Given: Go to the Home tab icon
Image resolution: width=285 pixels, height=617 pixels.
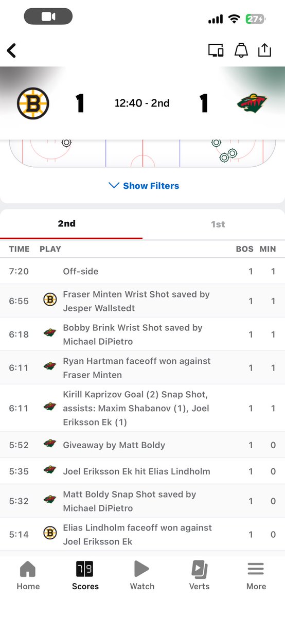Looking at the screenshot, I should [x=28, y=569].
